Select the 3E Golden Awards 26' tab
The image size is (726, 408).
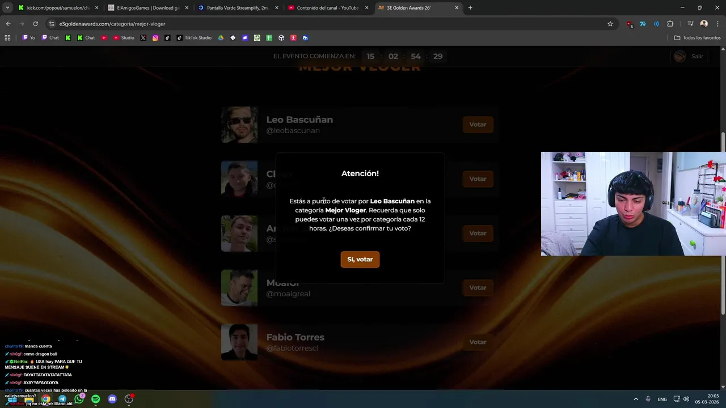pyautogui.click(x=418, y=8)
